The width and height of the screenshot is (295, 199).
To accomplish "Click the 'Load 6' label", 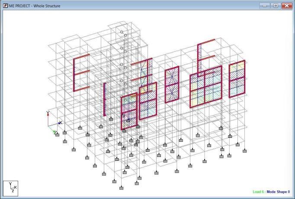I will (x=258, y=192).
